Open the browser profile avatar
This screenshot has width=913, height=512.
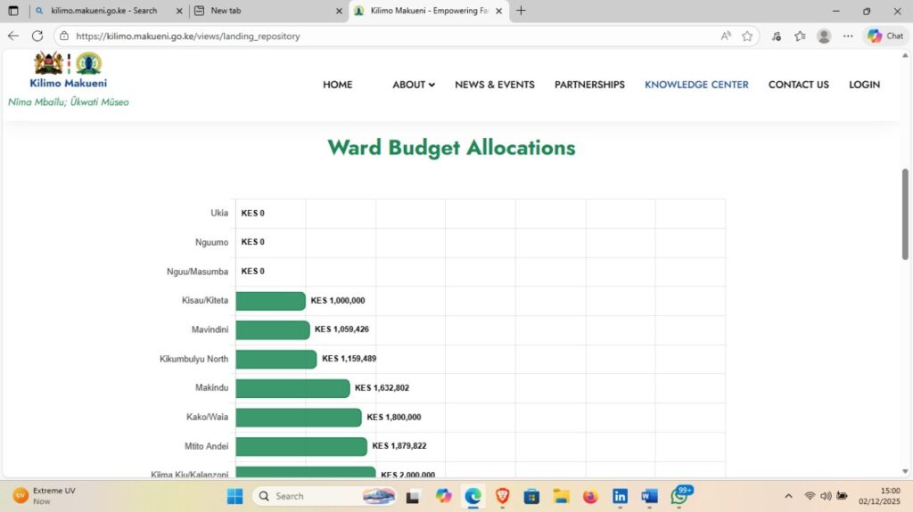pyautogui.click(x=824, y=36)
